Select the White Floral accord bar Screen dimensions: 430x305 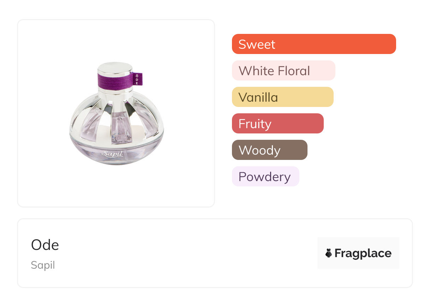(x=283, y=71)
